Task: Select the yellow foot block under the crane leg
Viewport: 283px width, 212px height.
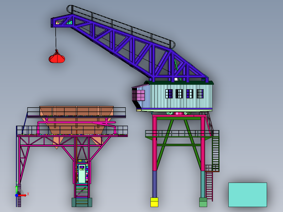Action: [154, 202]
